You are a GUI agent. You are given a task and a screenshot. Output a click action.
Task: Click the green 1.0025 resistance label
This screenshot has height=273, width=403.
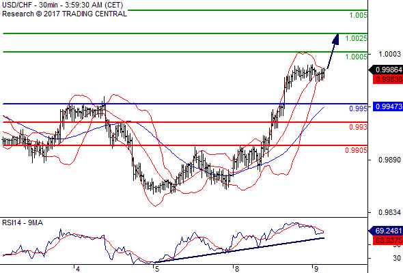coord(356,38)
